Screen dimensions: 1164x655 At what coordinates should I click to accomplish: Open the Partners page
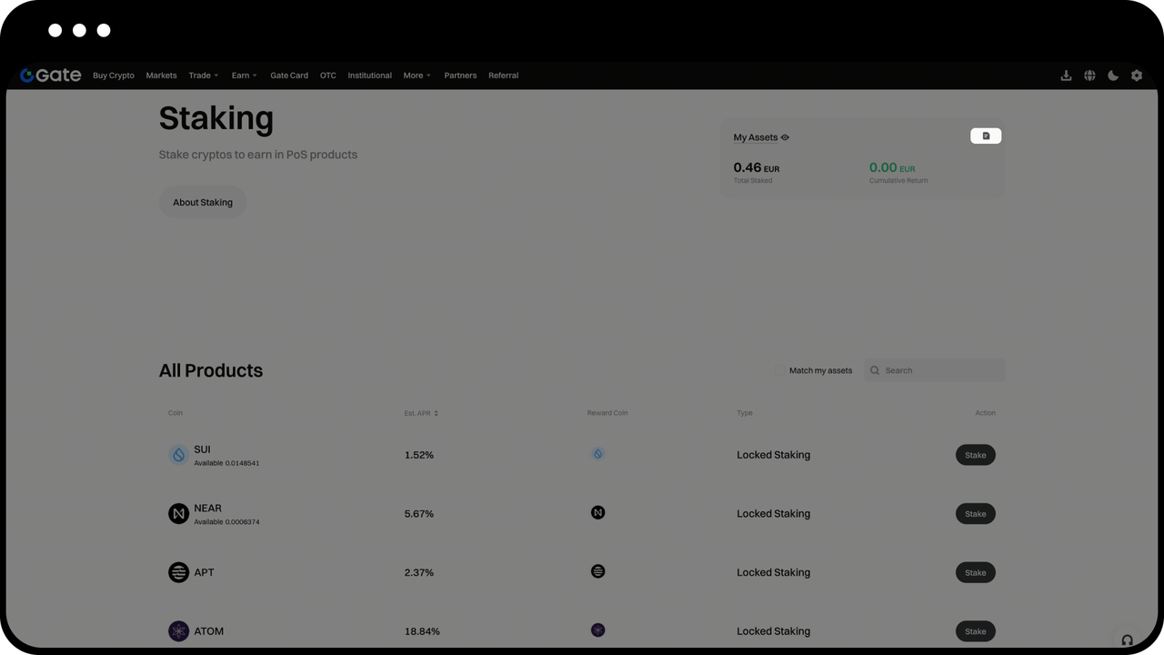pyautogui.click(x=460, y=76)
